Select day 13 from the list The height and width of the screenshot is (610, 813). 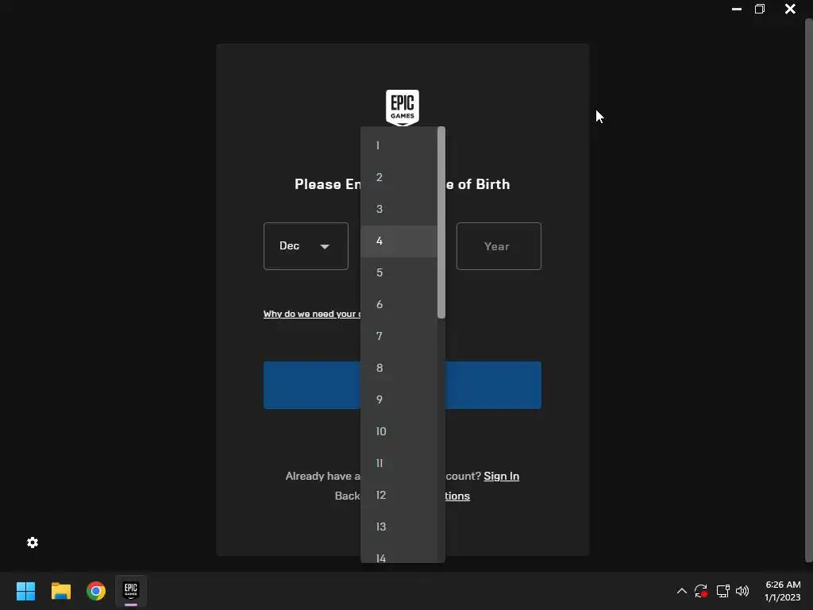click(399, 527)
